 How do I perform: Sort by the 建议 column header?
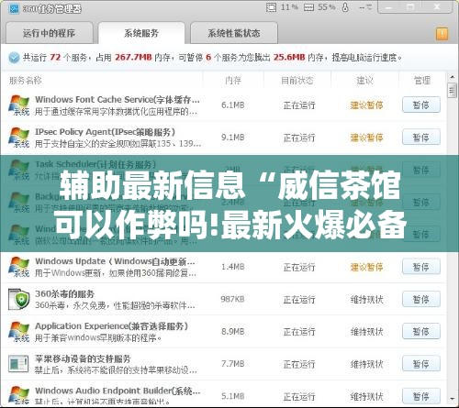[364, 81]
